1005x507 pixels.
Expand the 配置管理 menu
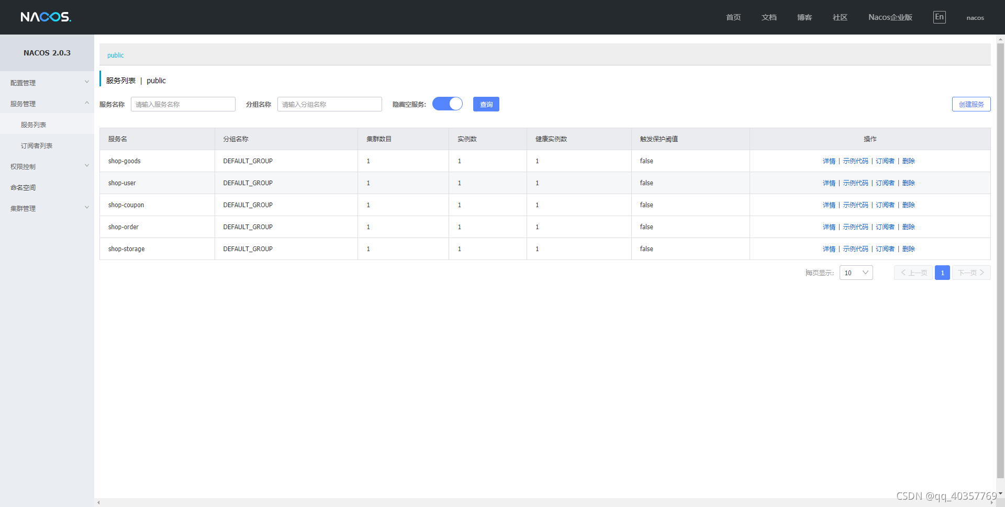[47, 83]
